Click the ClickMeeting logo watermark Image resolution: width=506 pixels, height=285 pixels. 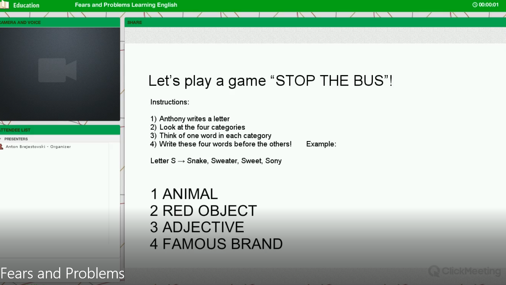tap(464, 271)
